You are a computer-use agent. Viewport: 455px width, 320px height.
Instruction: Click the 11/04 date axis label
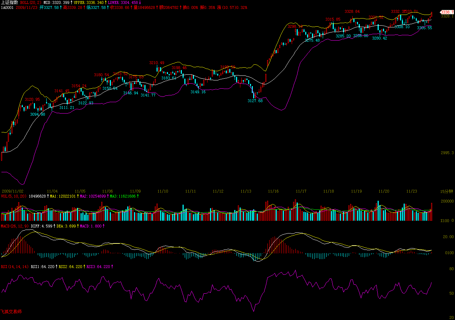(52, 191)
